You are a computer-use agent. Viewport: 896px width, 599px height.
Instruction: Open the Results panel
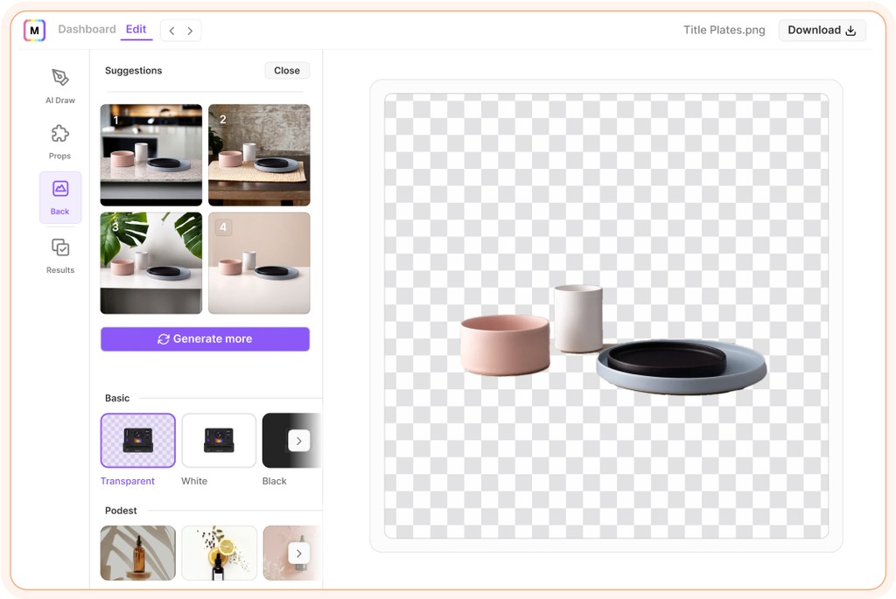60,256
